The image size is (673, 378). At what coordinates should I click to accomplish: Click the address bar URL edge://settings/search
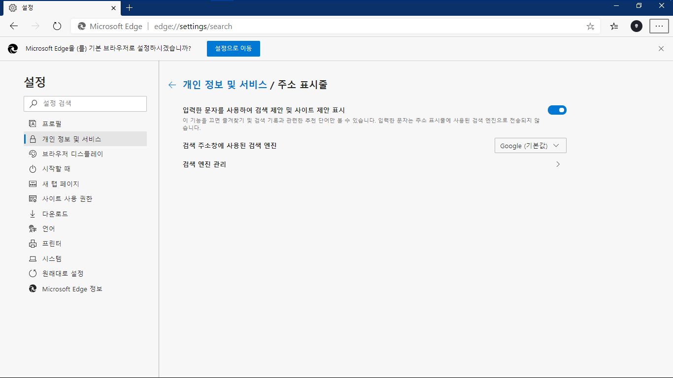pos(193,27)
